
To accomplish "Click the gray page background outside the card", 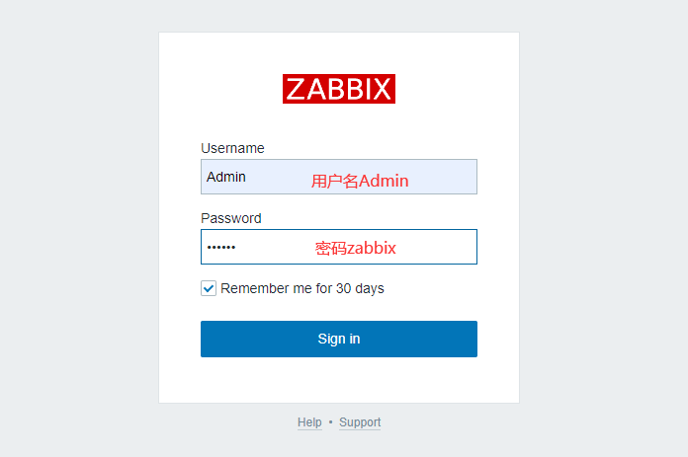I will pyautogui.click(x=79, y=228).
